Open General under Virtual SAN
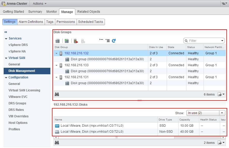 [14, 64]
